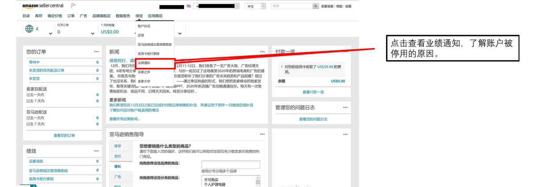This screenshot has height=187, width=536.
Task: Open the 广告 menu in top navigation
Action: tap(84, 16)
